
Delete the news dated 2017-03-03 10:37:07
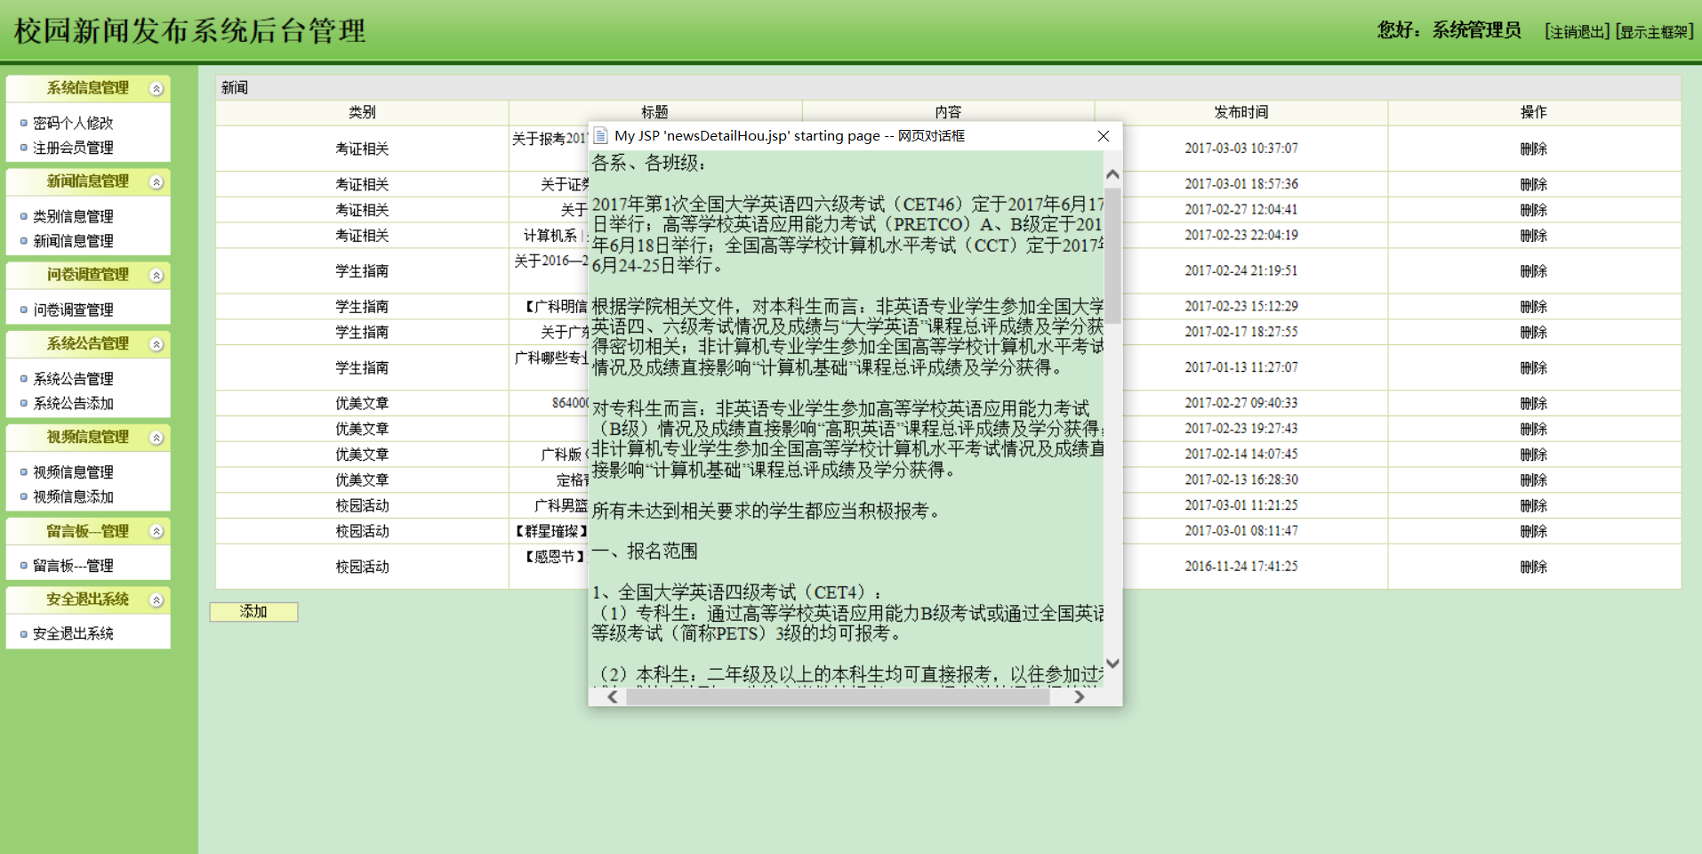point(1533,149)
